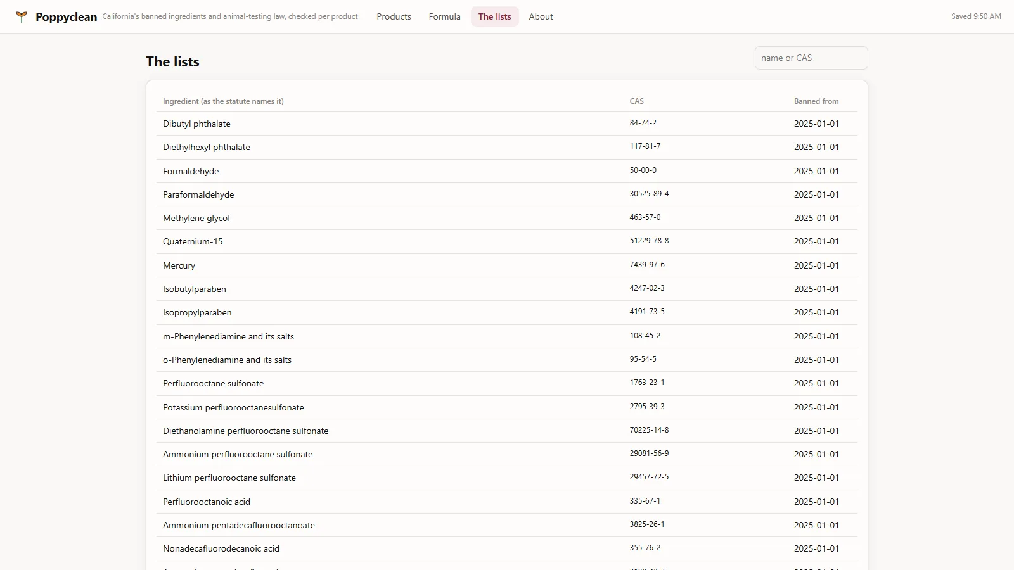Focus the name or CAS search field
This screenshot has height=570, width=1014.
(811, 58)
